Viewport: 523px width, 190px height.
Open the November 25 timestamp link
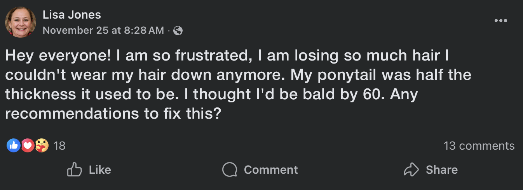coord(103,31)
